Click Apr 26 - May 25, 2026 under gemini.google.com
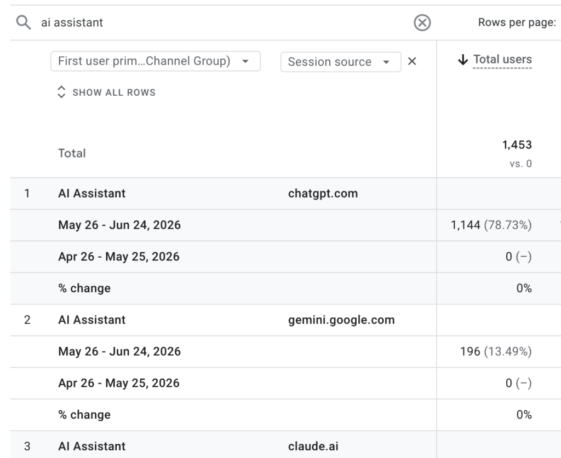561x458 pixels. point(119,383)
